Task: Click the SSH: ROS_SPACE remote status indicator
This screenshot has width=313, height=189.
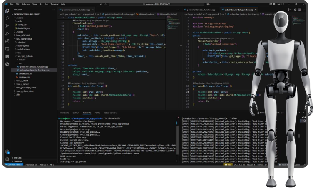Action: coord(14,165)
